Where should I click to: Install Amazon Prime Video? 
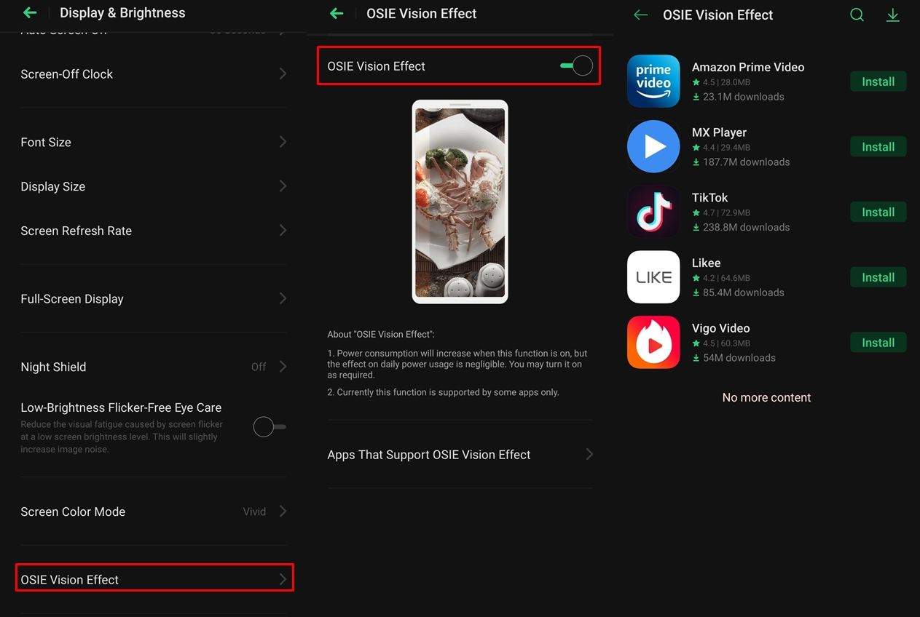pos(878,81)
